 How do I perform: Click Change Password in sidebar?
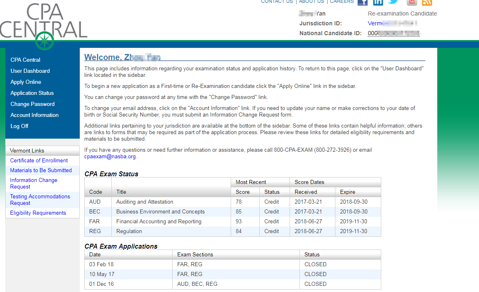(32, 104)
